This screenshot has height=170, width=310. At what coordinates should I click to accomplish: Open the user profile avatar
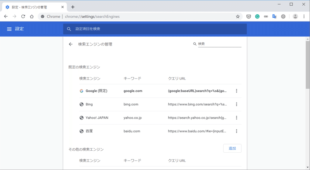coord(295,17)
